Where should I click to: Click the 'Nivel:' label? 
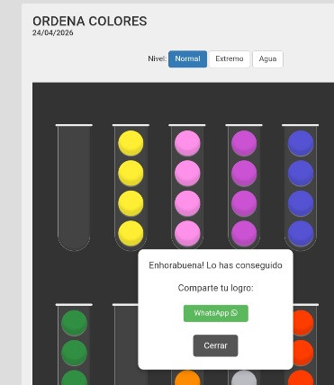[157, 58]
